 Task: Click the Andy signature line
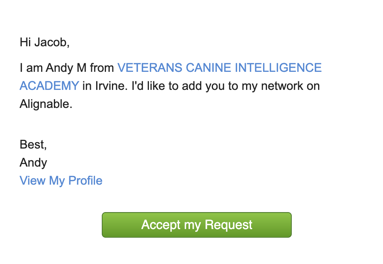click(33, 163)
